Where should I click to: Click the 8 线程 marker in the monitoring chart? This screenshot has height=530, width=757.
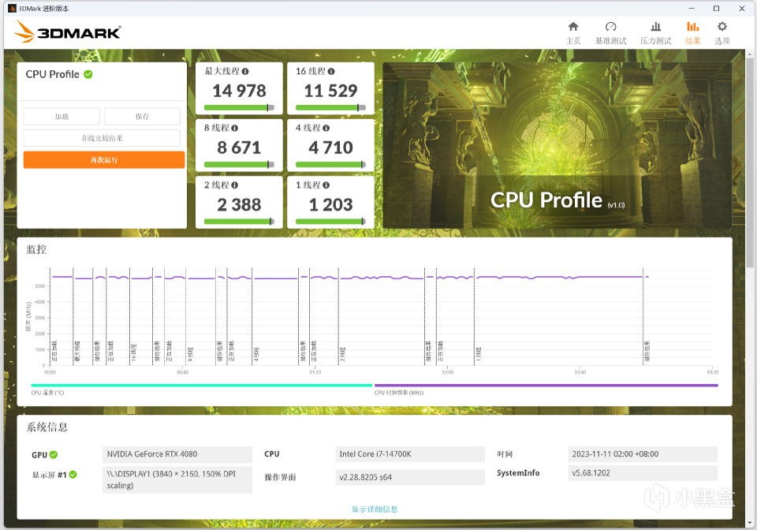(190, 354)
